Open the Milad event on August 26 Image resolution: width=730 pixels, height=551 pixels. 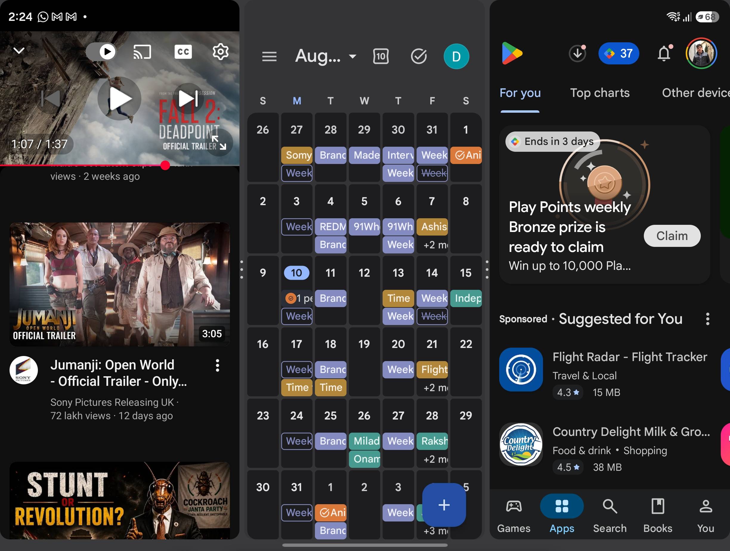pos(364,441)
